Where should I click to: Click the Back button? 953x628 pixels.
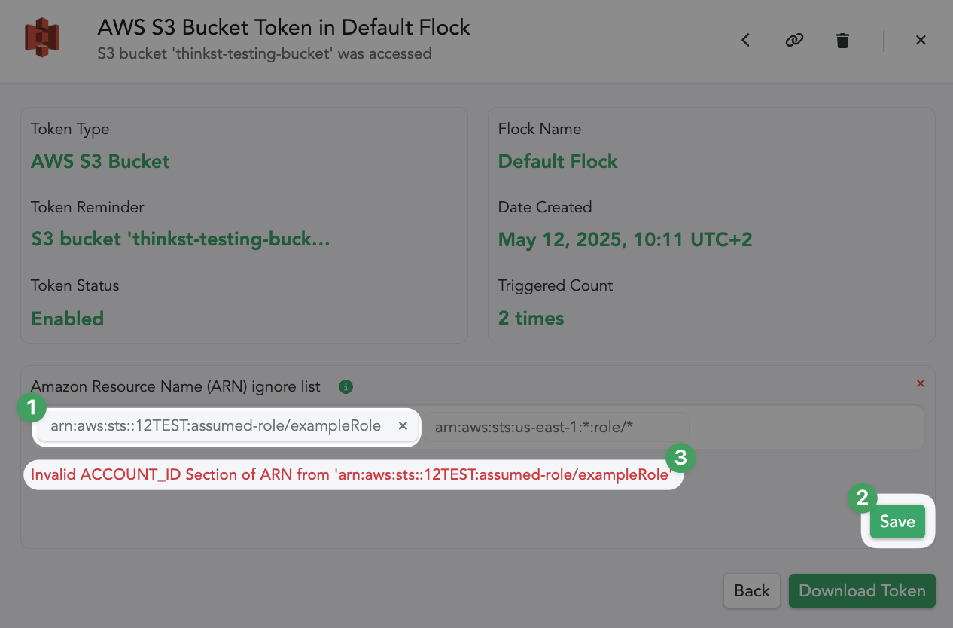(751, 590)
